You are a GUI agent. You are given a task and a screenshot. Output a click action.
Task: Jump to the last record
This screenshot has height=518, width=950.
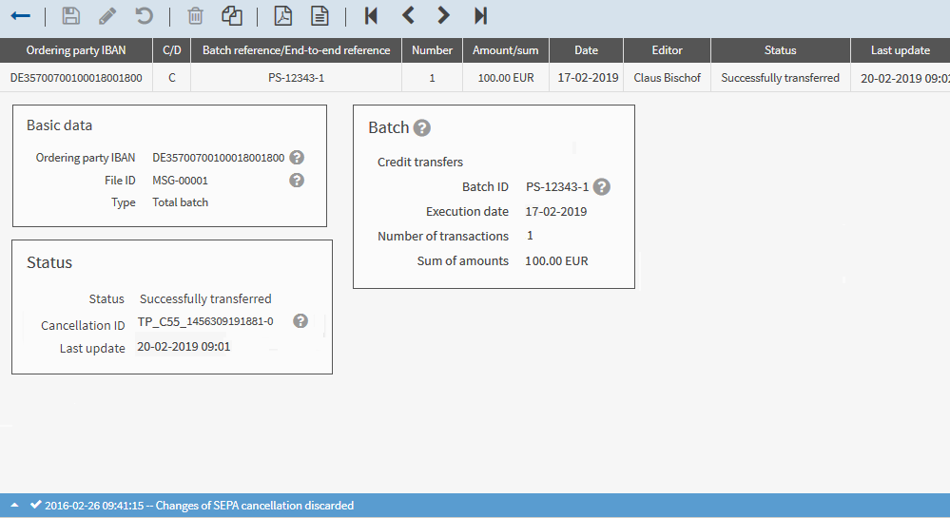[480, 16]
